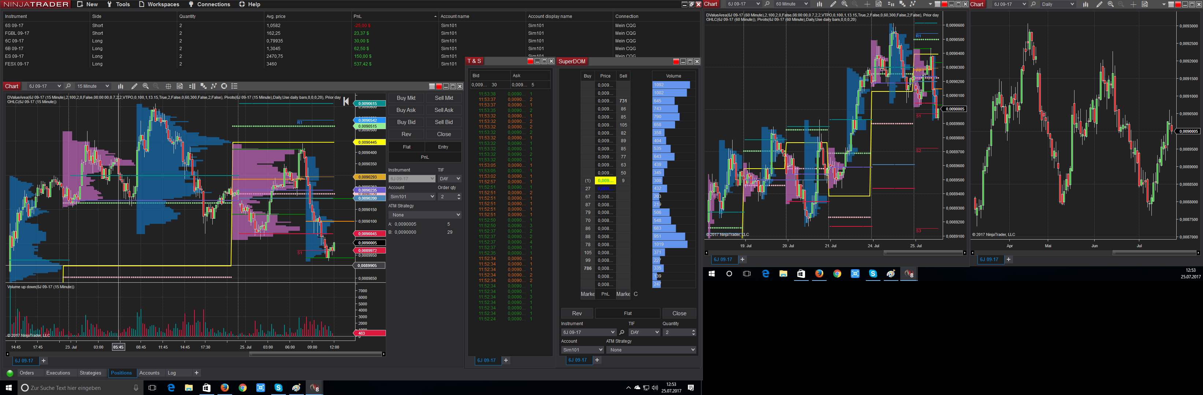Screen dimensions: 1203x395
Task: Click Buy Mkt in Chart Trader
Action: [x=406, y=98]
